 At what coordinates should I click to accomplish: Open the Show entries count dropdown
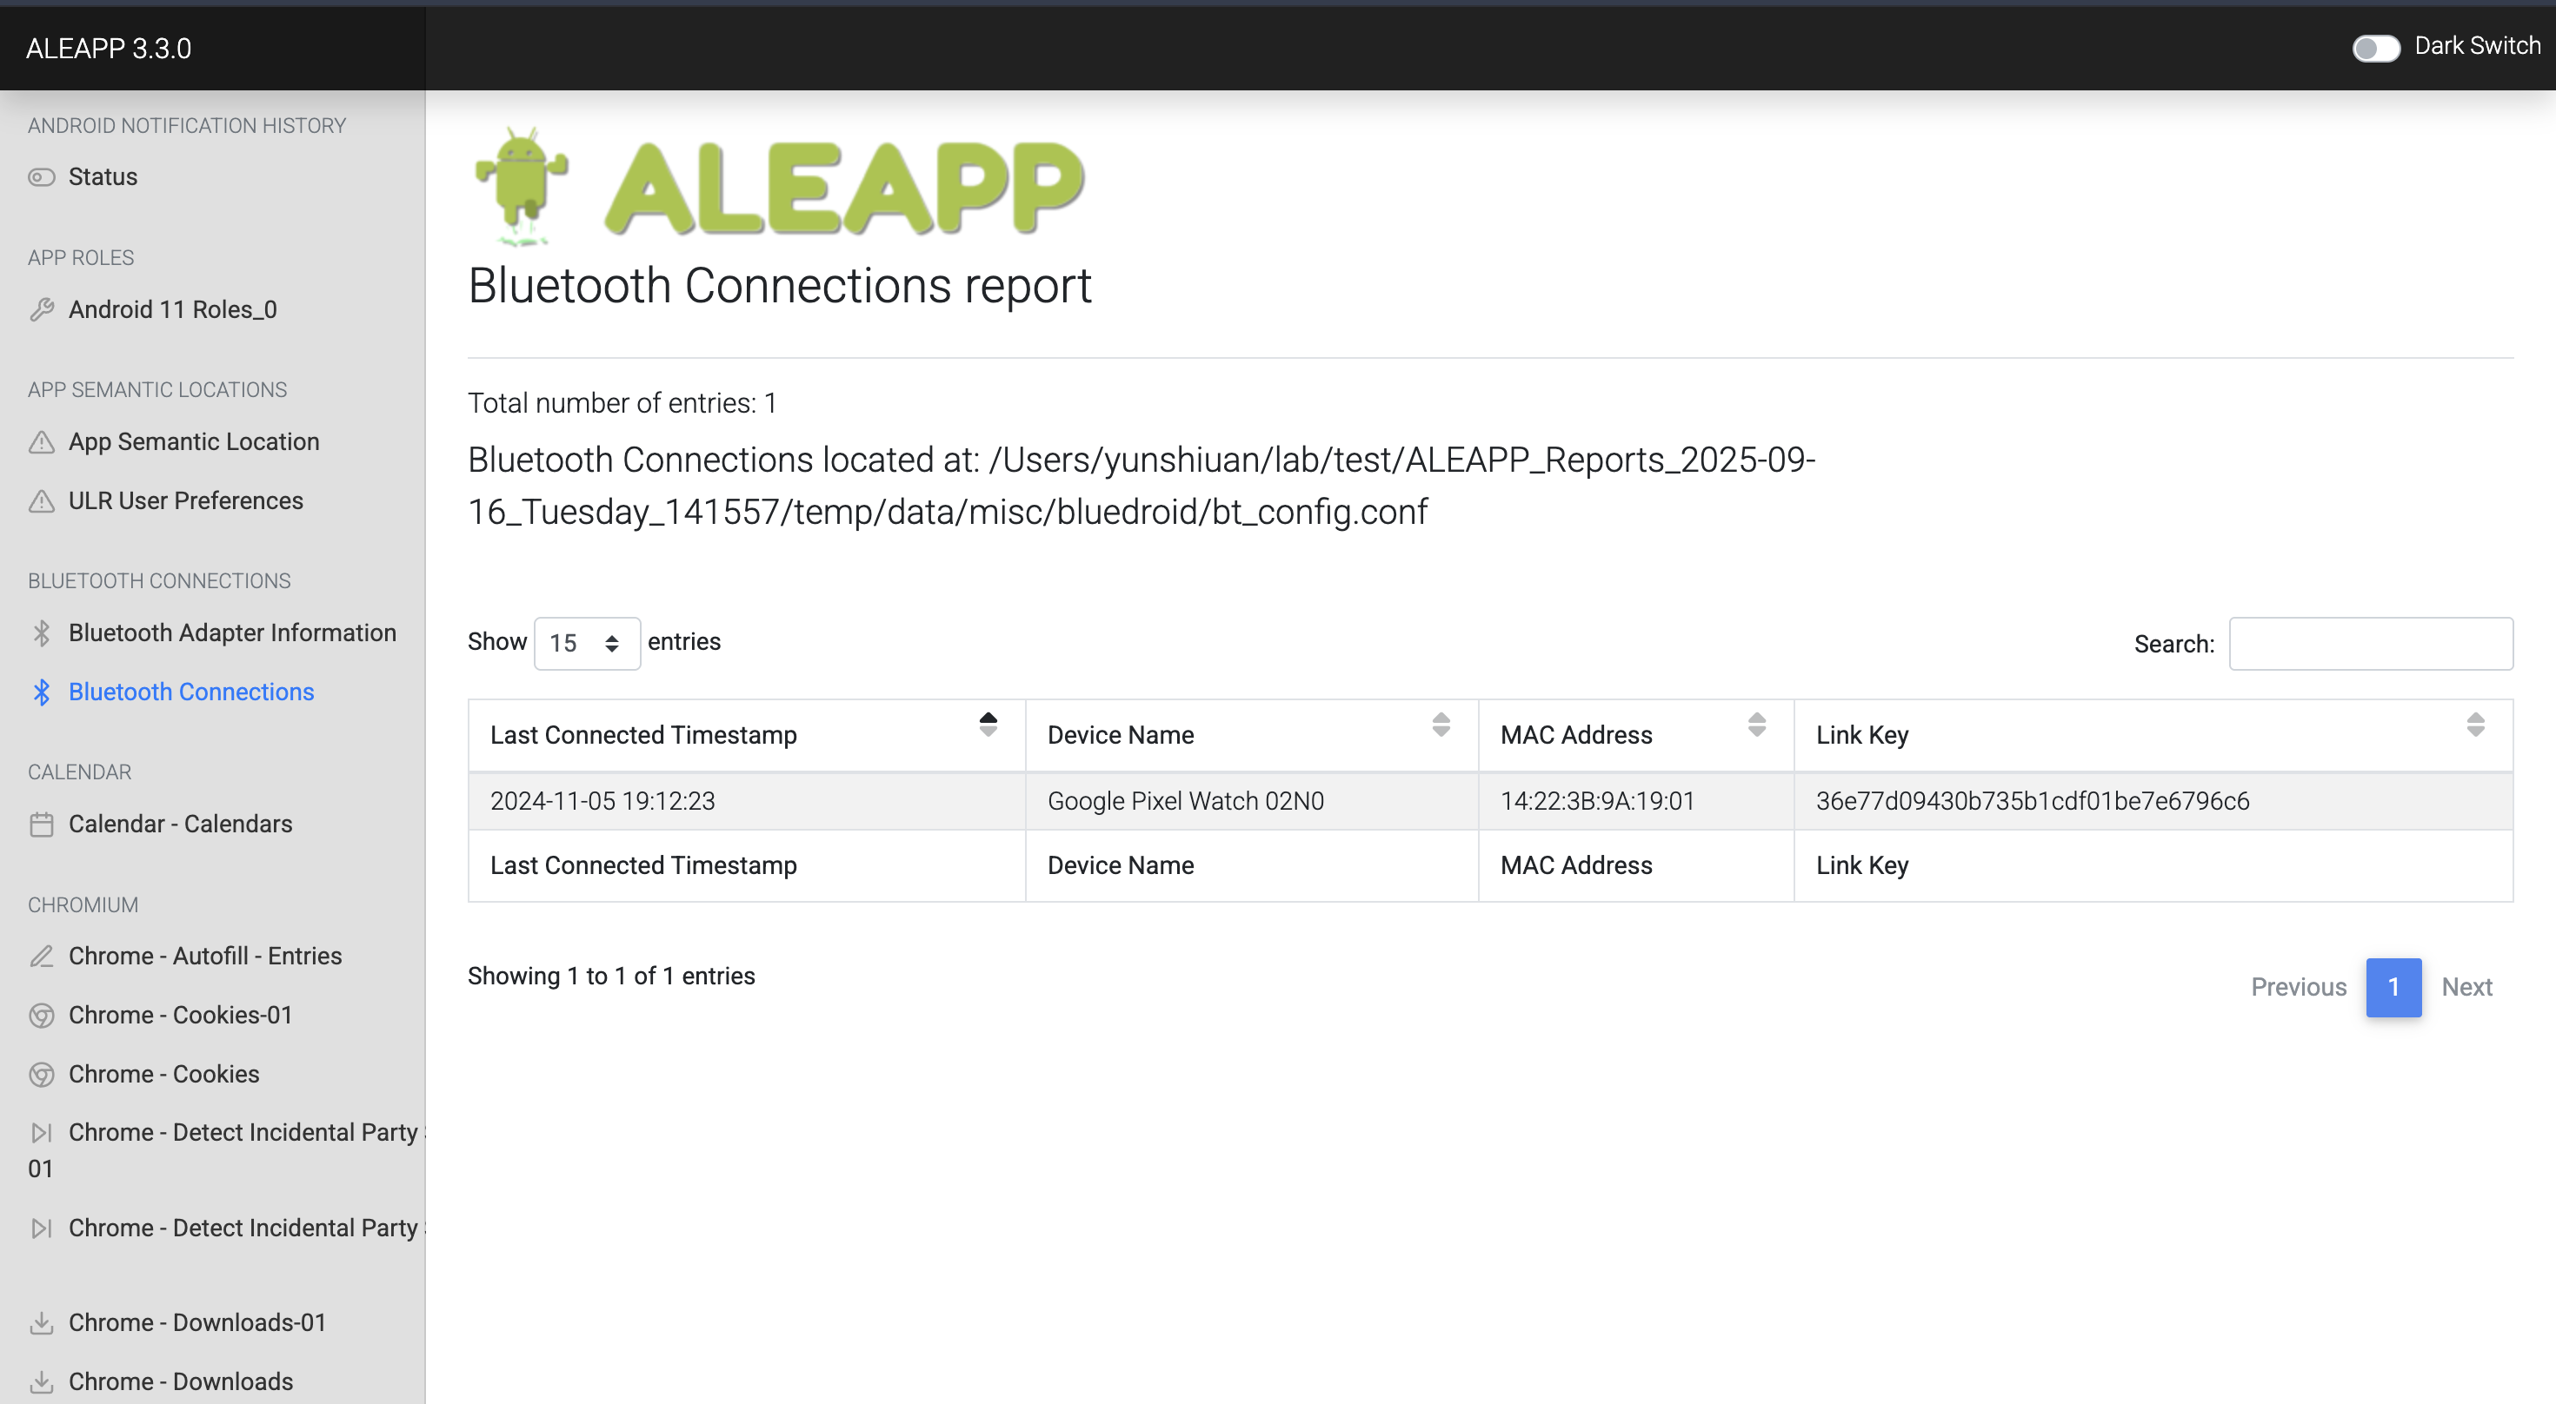(x=587, y=644)
